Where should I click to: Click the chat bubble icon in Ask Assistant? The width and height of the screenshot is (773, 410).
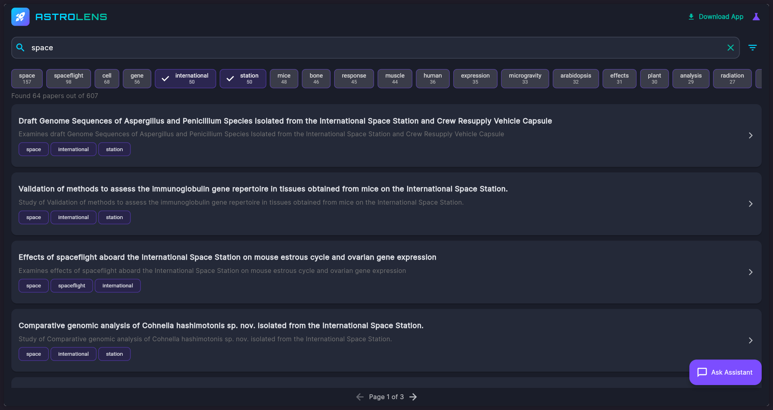(x=702, y=372)
